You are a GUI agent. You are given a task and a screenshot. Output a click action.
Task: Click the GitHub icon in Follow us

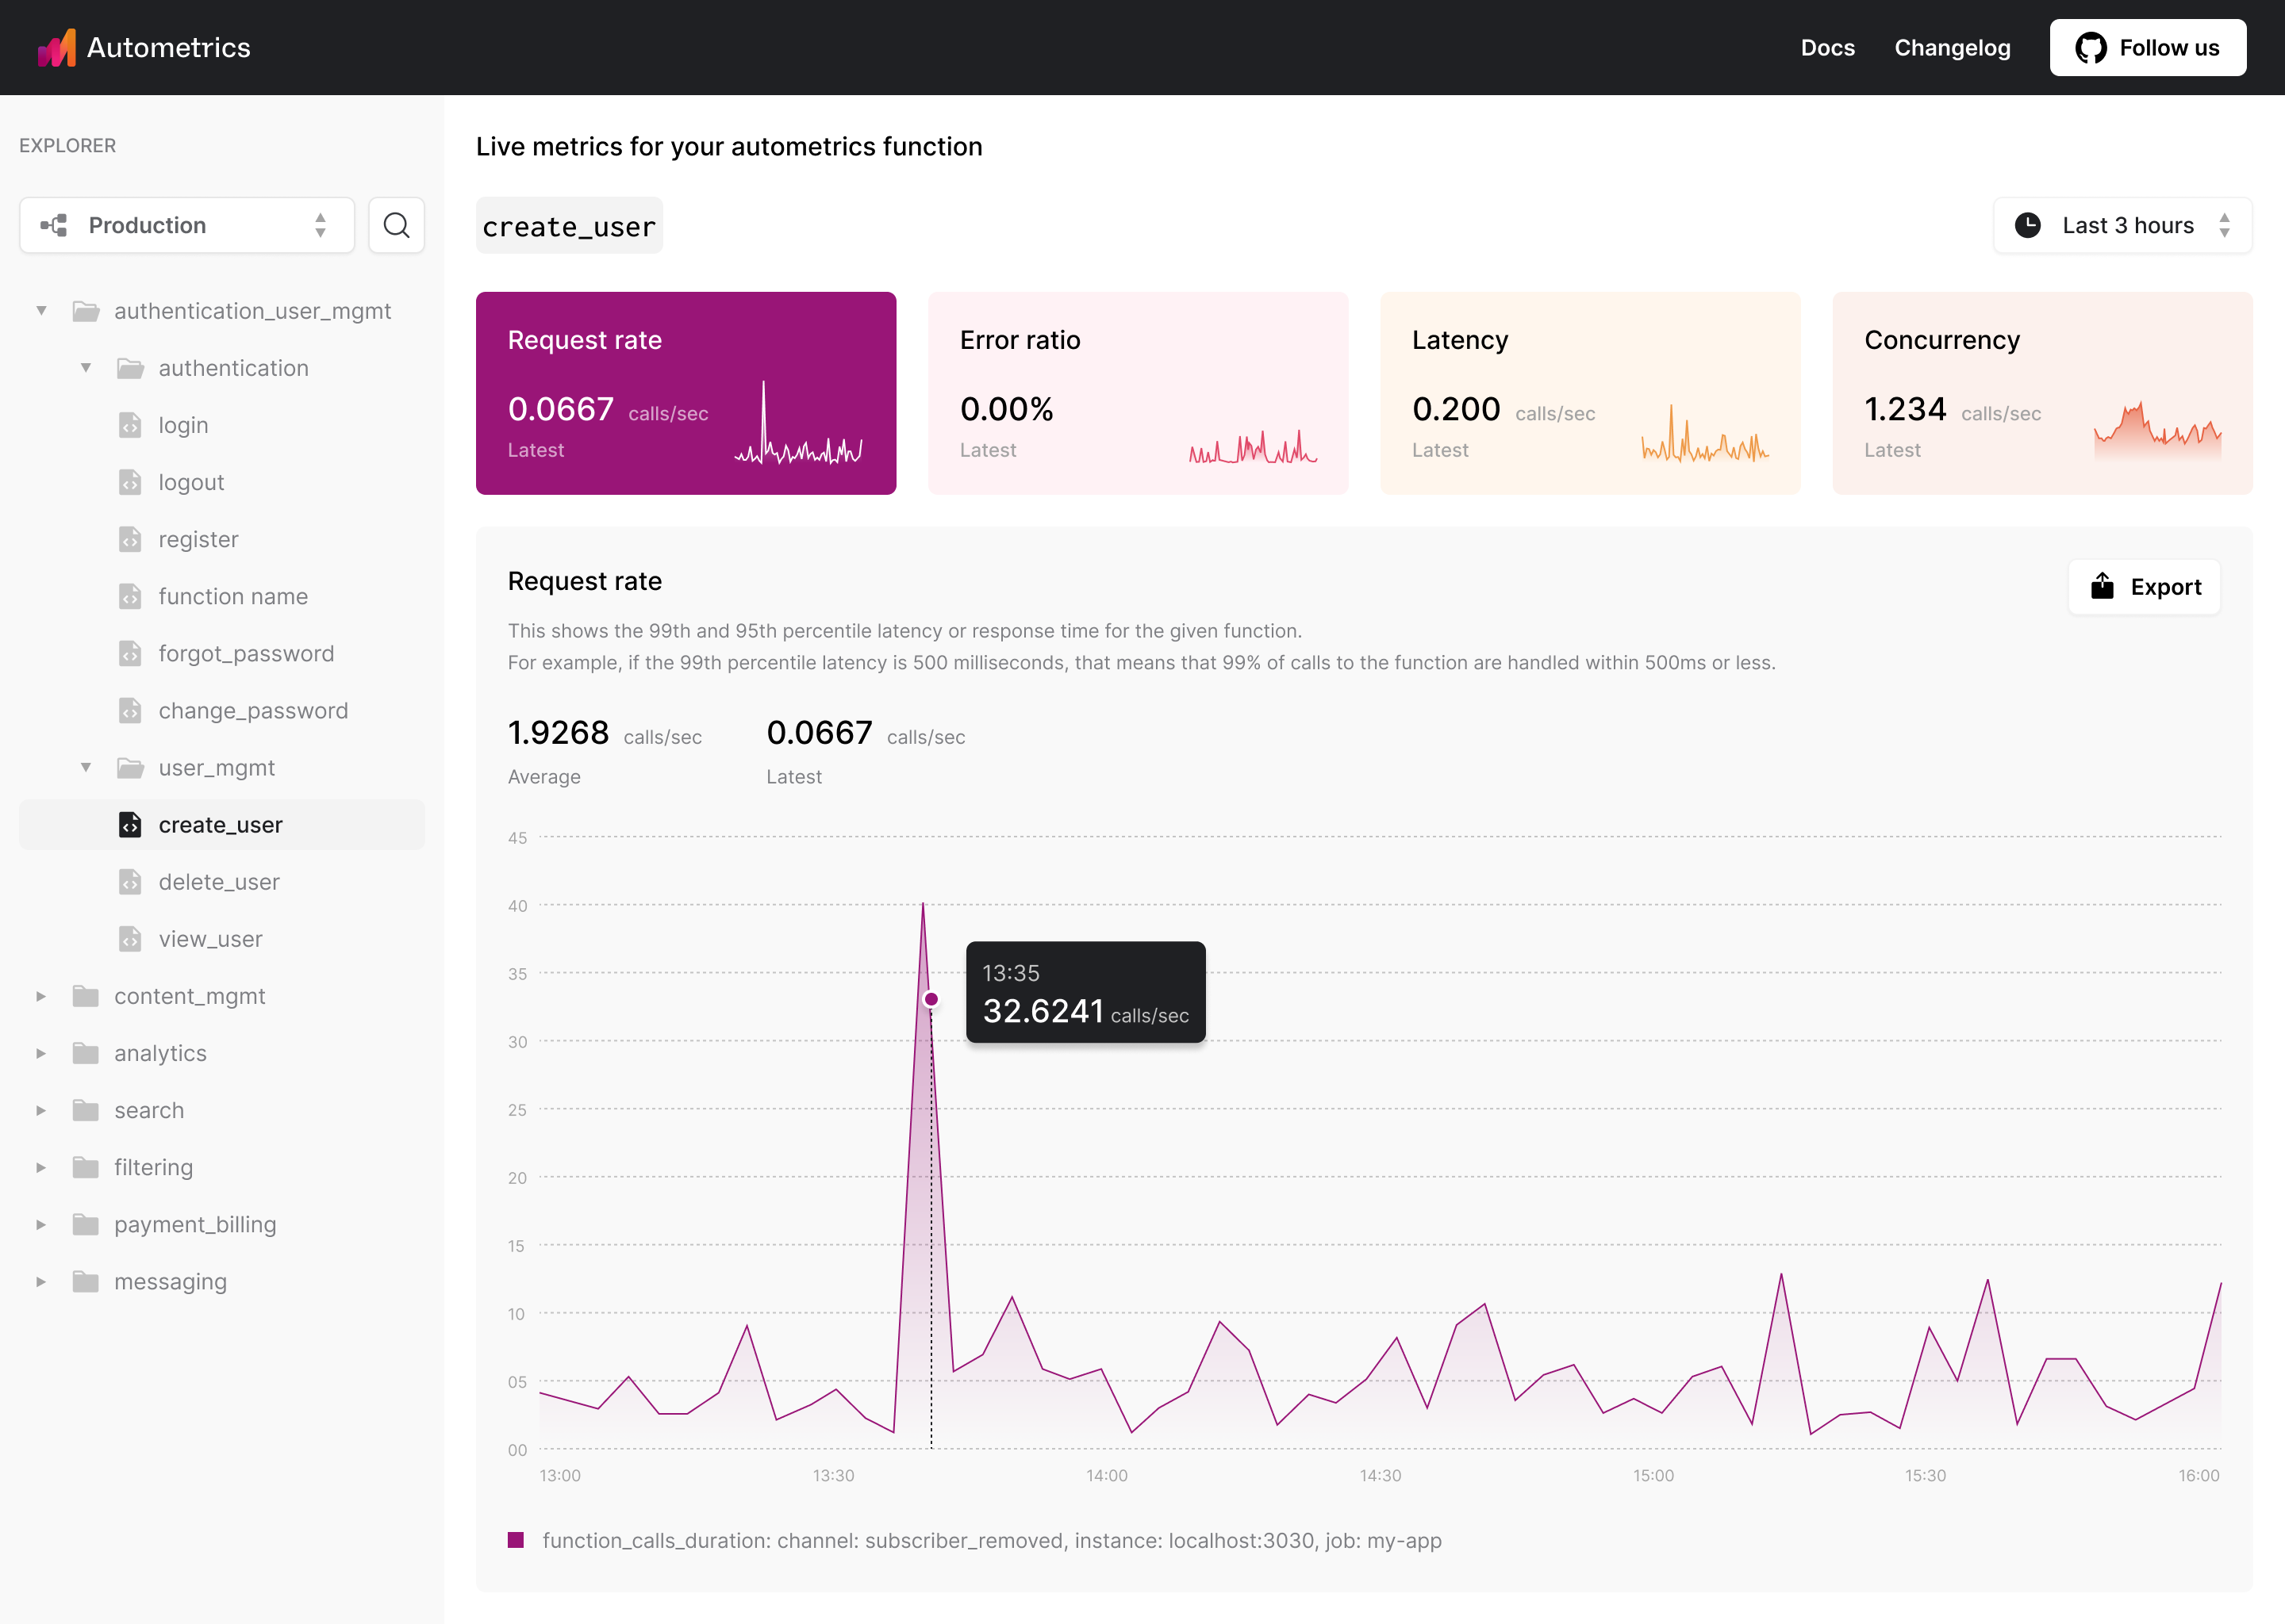tap(2090, 47)
